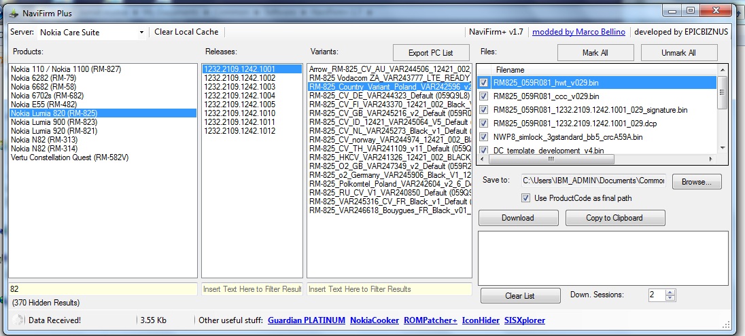Image resolution: width=745 pixels, height=336 pixels.
Task: Select Nokia Lumia 820 (RM-825) product
Action: pyautogui.click(x=103, y=113)
